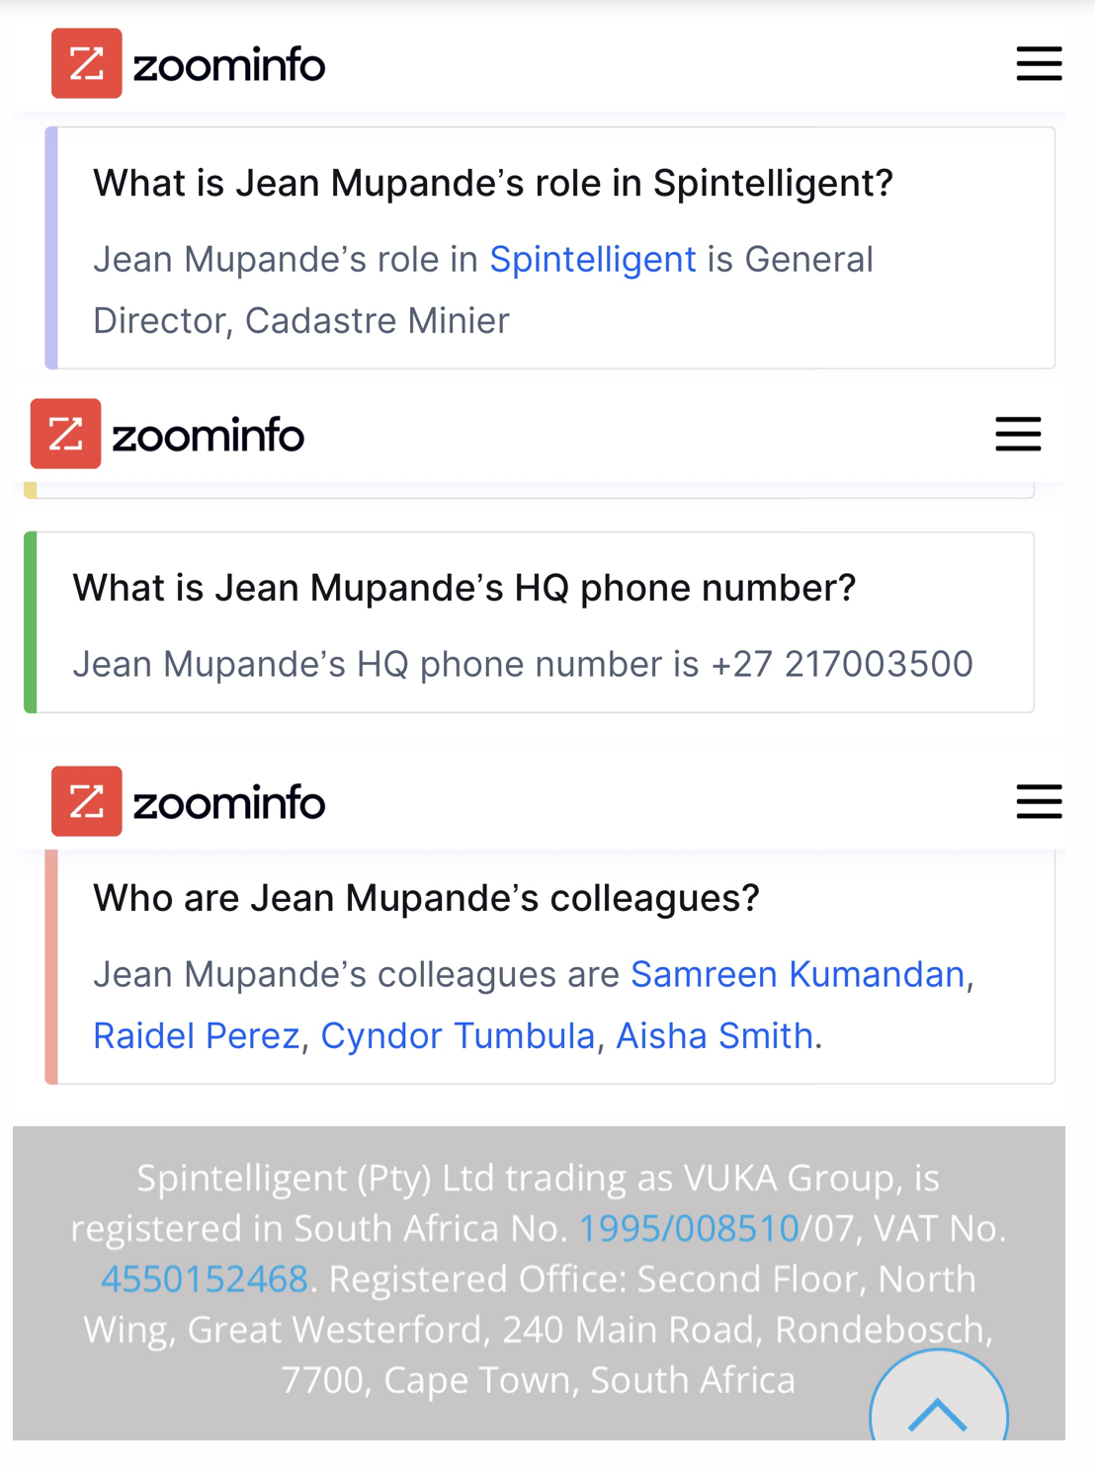This screenshot has height=1472, width=1095.
Task: Select the colleagues question heading
Action: pyautogui.click(x=426, y=898)
